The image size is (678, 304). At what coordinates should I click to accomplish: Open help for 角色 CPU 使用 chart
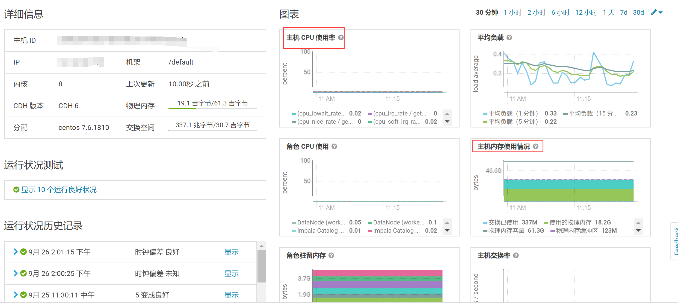(x=334, y=146)
